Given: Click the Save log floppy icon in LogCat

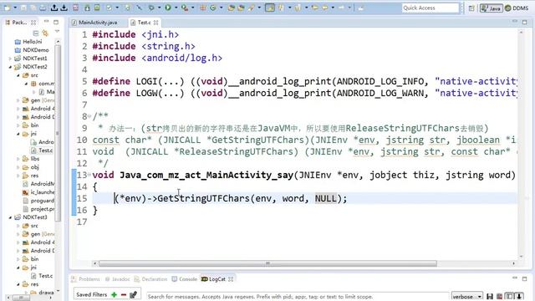Looking at the screenshot, I should pyautogui.click(x=490, y=296).
